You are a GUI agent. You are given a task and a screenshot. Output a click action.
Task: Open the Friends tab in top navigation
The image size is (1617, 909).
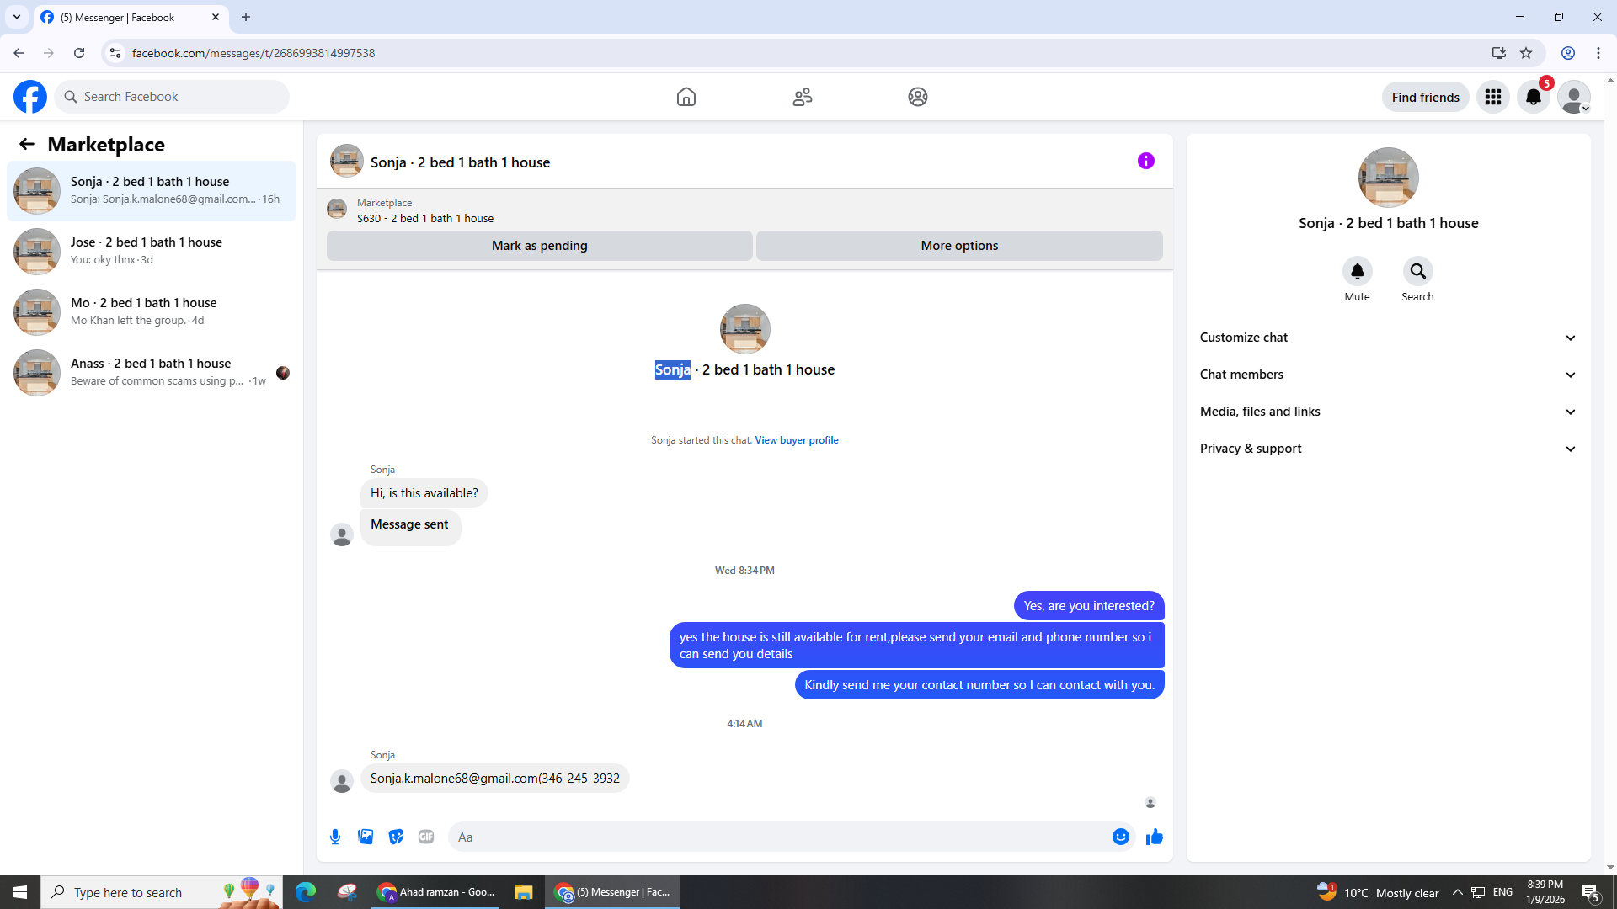coord(802,97)
